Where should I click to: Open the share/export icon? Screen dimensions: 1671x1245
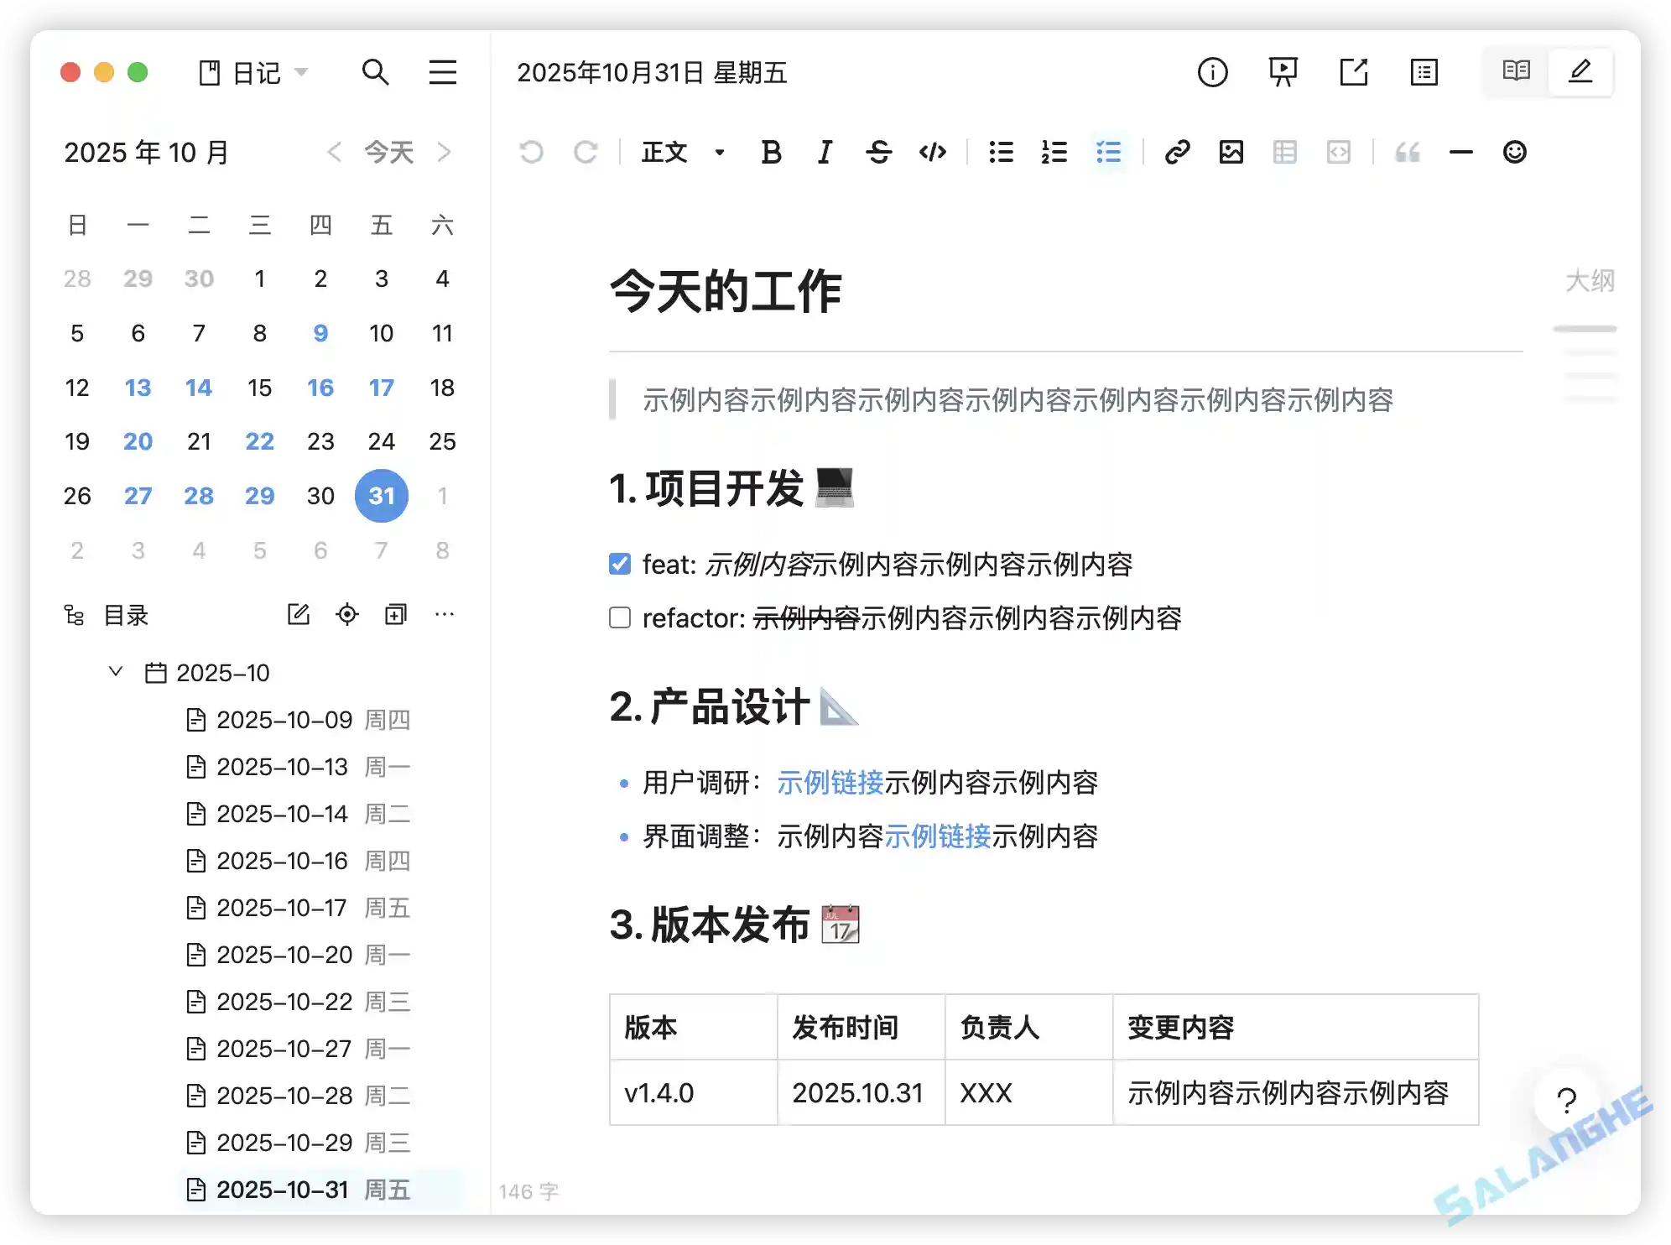pos(1352,73)
